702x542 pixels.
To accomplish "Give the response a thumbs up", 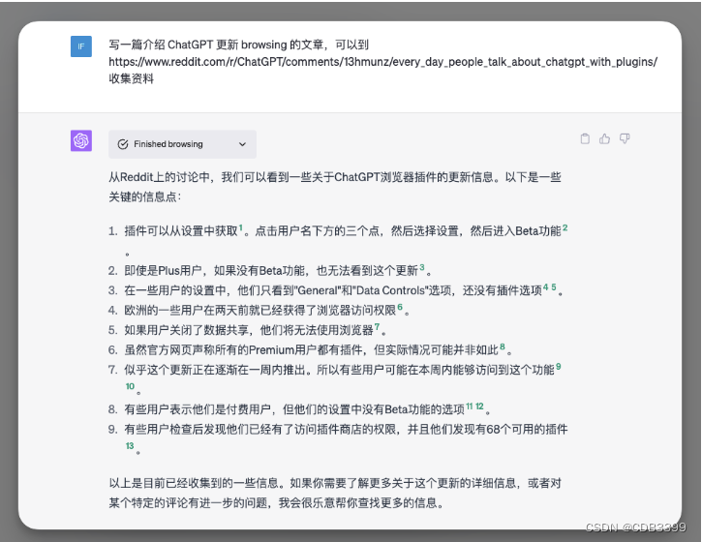I will coord(605,138).
